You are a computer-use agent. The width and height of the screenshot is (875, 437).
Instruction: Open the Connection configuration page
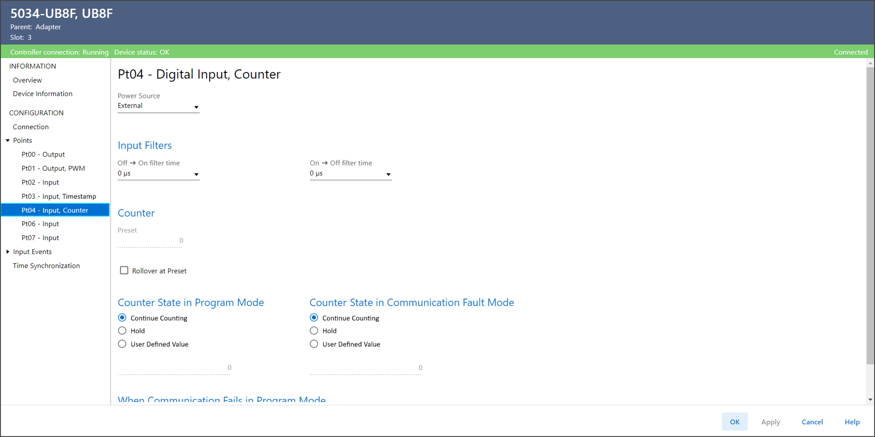(31, 127)
